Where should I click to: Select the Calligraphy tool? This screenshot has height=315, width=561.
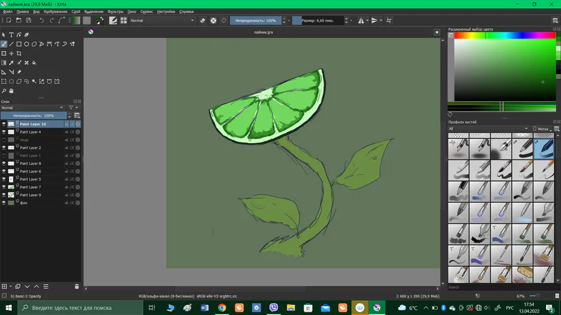tap(26, 35)
